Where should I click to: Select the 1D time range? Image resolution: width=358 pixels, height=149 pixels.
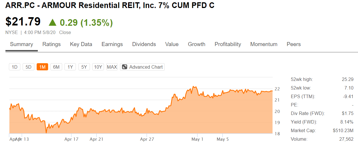click(15, 67)
